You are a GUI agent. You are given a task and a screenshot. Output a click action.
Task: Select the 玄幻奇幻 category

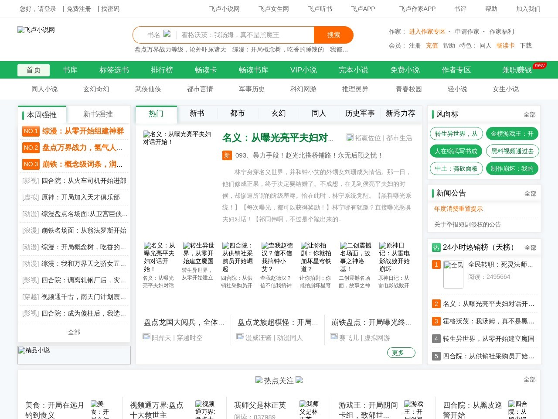(x=95, y=89)
